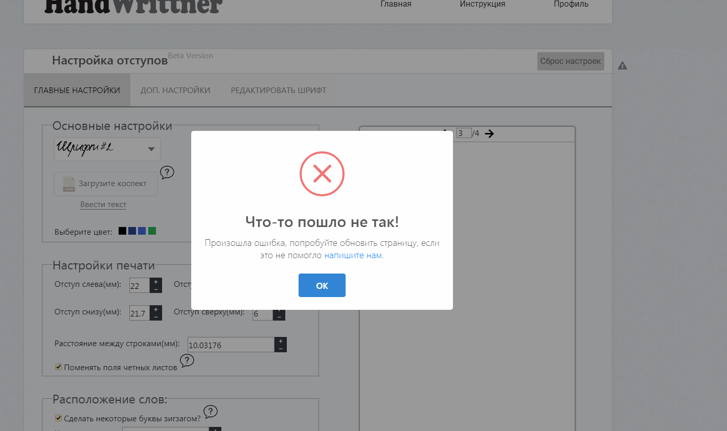This screenshot has width=727, height=431.
Task: Follow the напишите нам link
Action: click(353, 256)
